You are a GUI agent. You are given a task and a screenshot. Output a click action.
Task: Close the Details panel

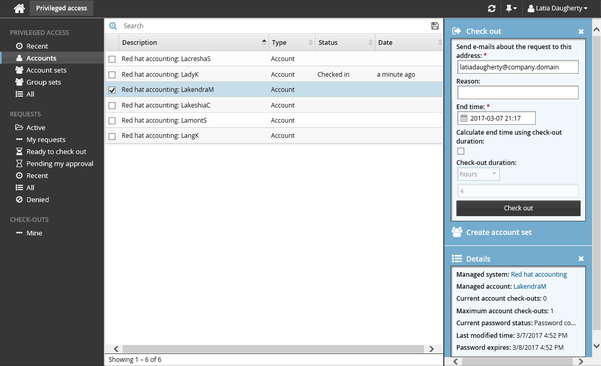581,259
